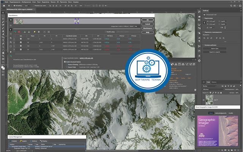Toggle the Use checkbox for point SE
The width and height of the screenshot is (243, 152).
21,50
